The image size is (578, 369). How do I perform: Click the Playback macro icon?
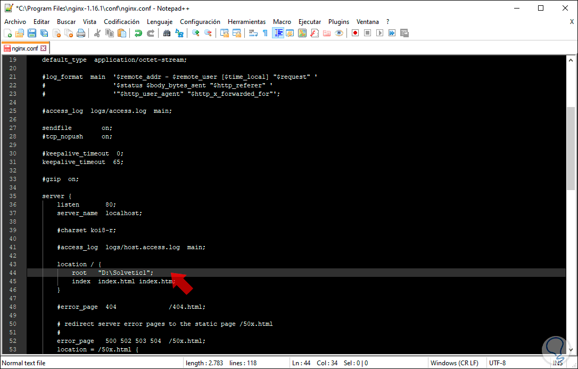(379, 33)
